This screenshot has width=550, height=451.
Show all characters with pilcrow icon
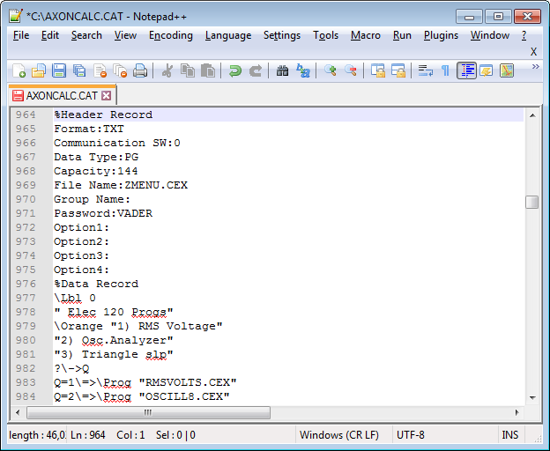(445, 70)
